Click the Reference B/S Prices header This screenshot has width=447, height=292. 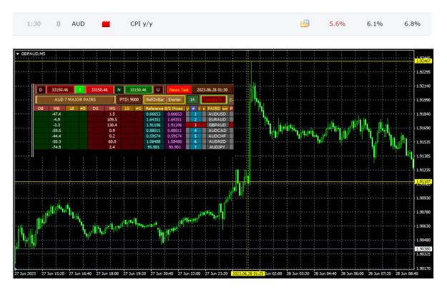[164, 109]
